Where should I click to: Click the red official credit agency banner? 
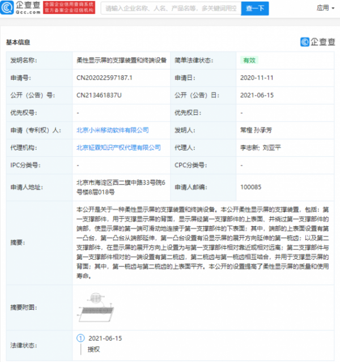click(69, 7)
